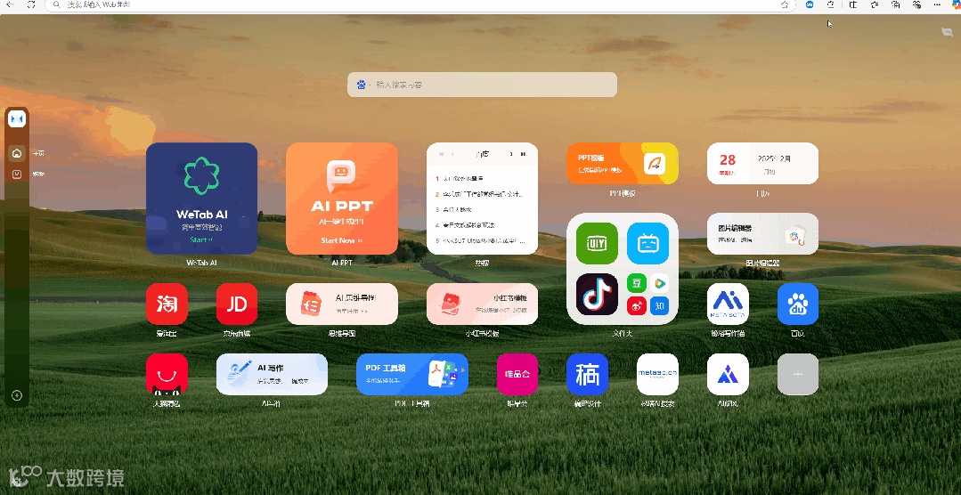Open the TikTok/Douyin app in folder
This screenshot has width=961, height=495.
597,294
